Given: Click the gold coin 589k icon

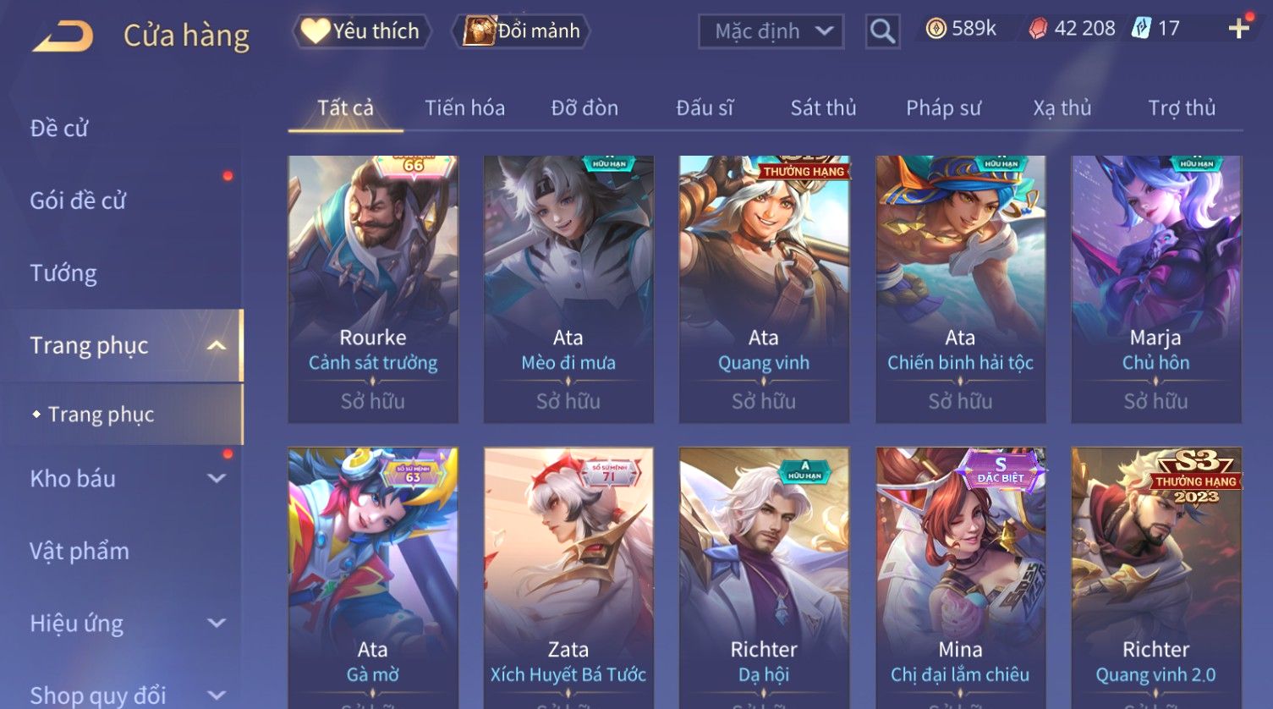Looking at the screenshot, I should click(x=936, y=29).
